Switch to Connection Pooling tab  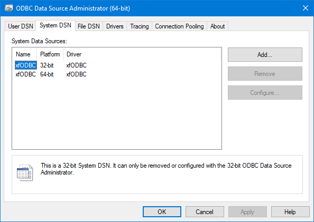pos(179,26)
